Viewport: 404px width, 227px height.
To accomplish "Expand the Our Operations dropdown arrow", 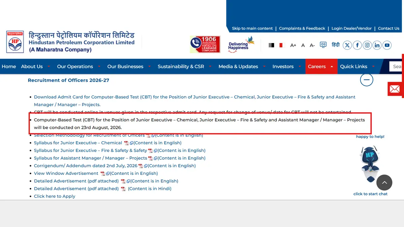I will pos(99,67).
